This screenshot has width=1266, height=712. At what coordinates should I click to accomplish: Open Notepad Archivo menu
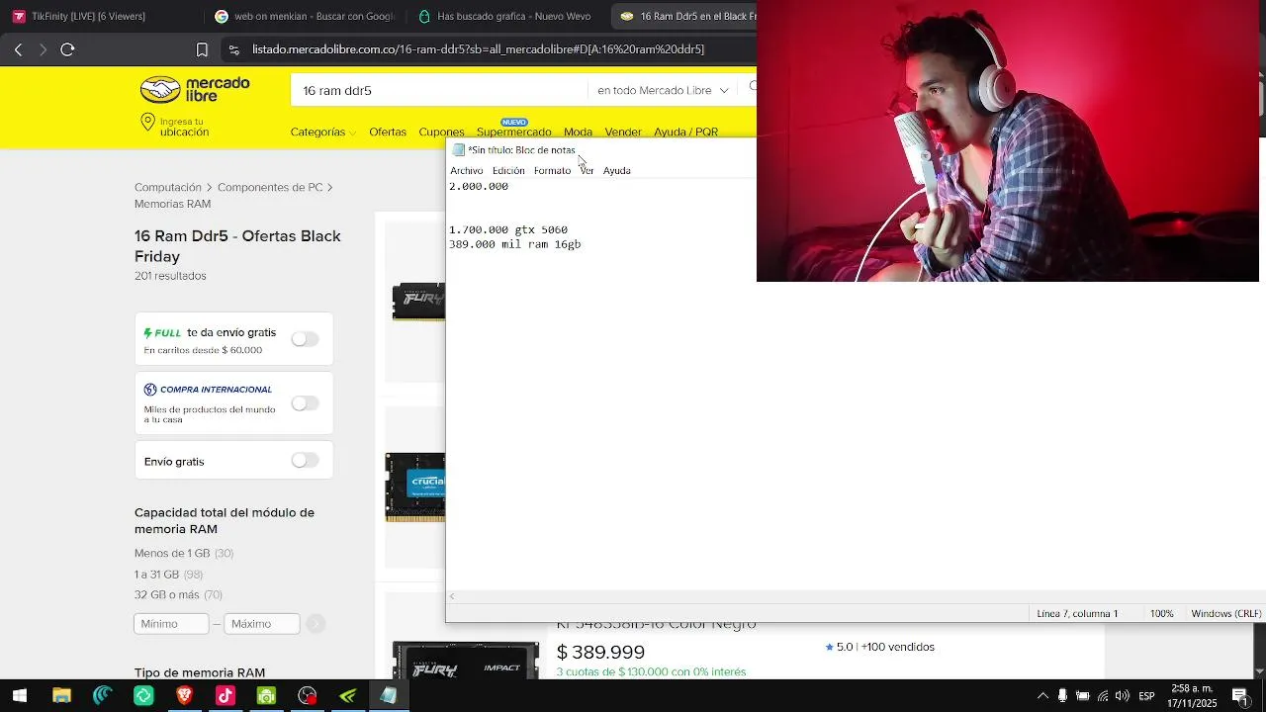point(467,171)
